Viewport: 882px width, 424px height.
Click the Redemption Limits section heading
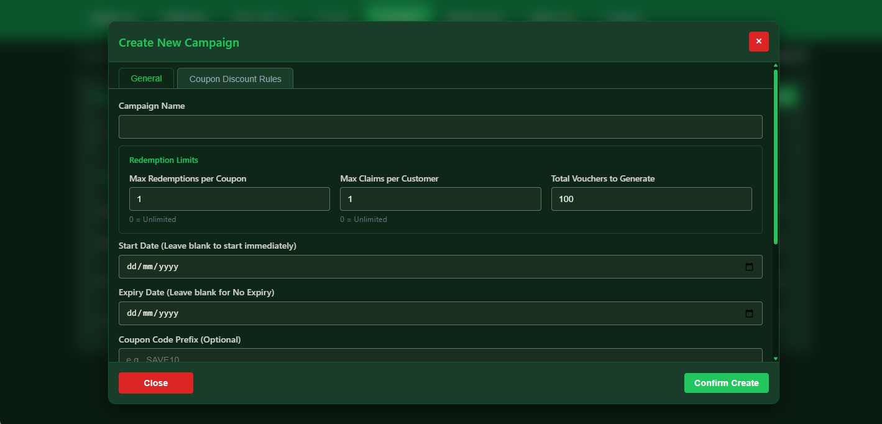point(163,160)
